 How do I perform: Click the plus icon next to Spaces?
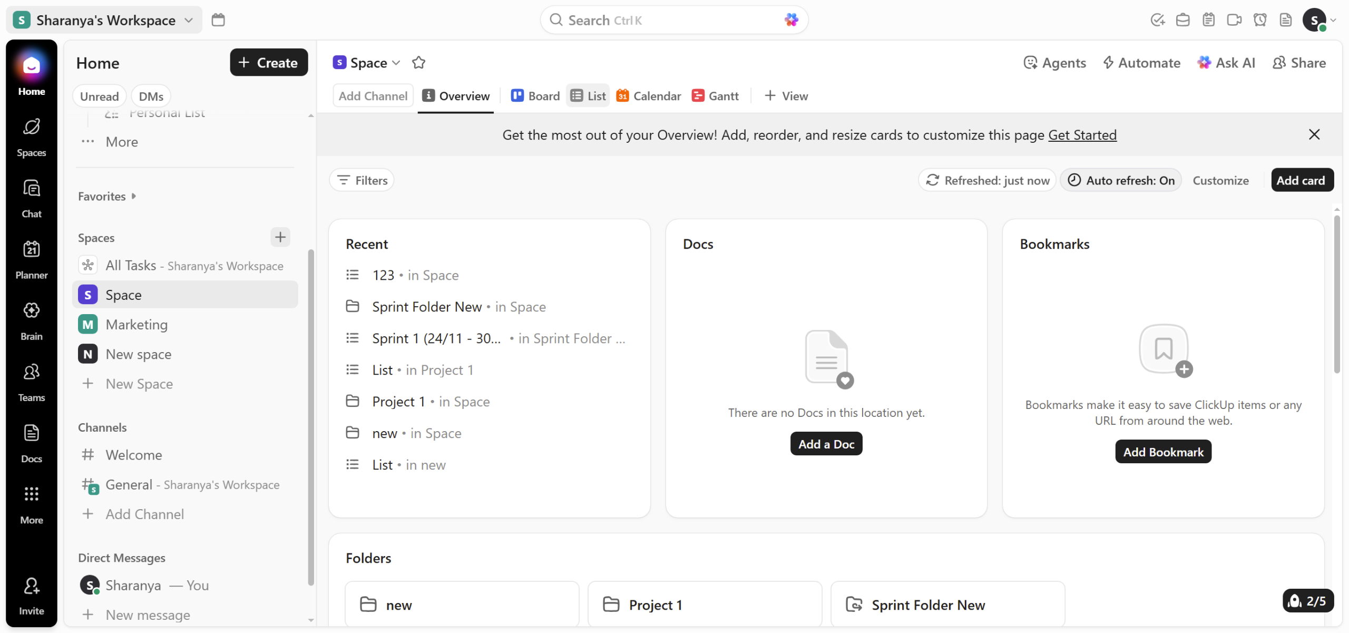pyautogui.click(x=280, y=237)
